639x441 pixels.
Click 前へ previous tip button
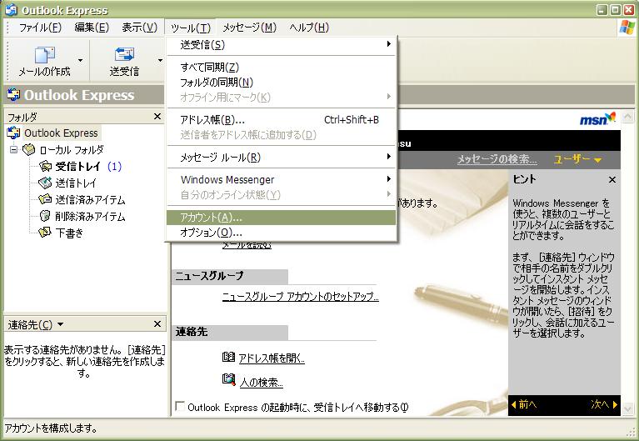(x=524, y=404)
